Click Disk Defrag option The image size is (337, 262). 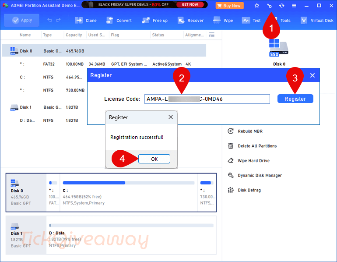(x=249, y=190)
